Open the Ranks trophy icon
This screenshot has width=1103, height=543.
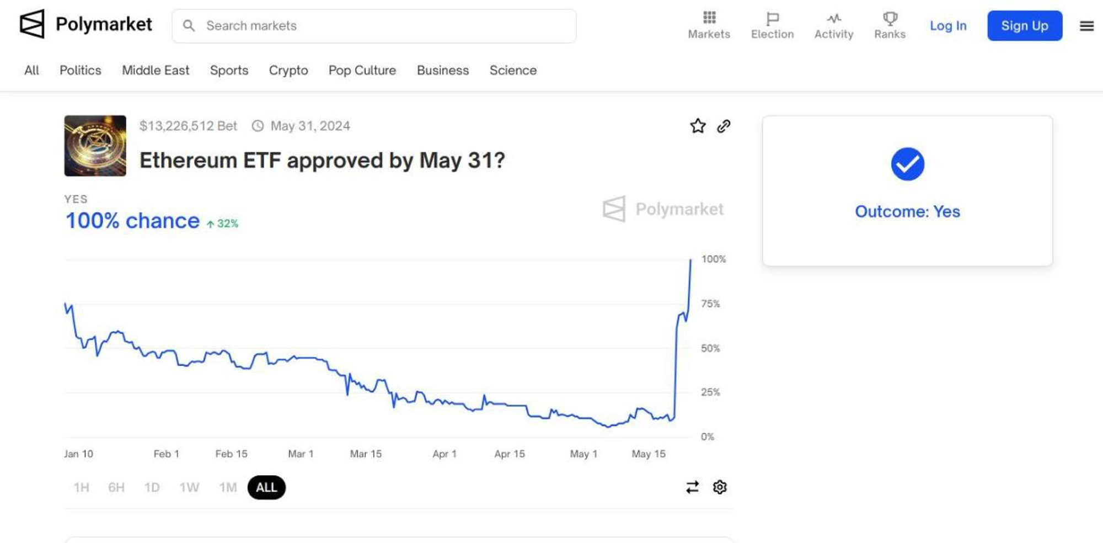tap(890, 18)
